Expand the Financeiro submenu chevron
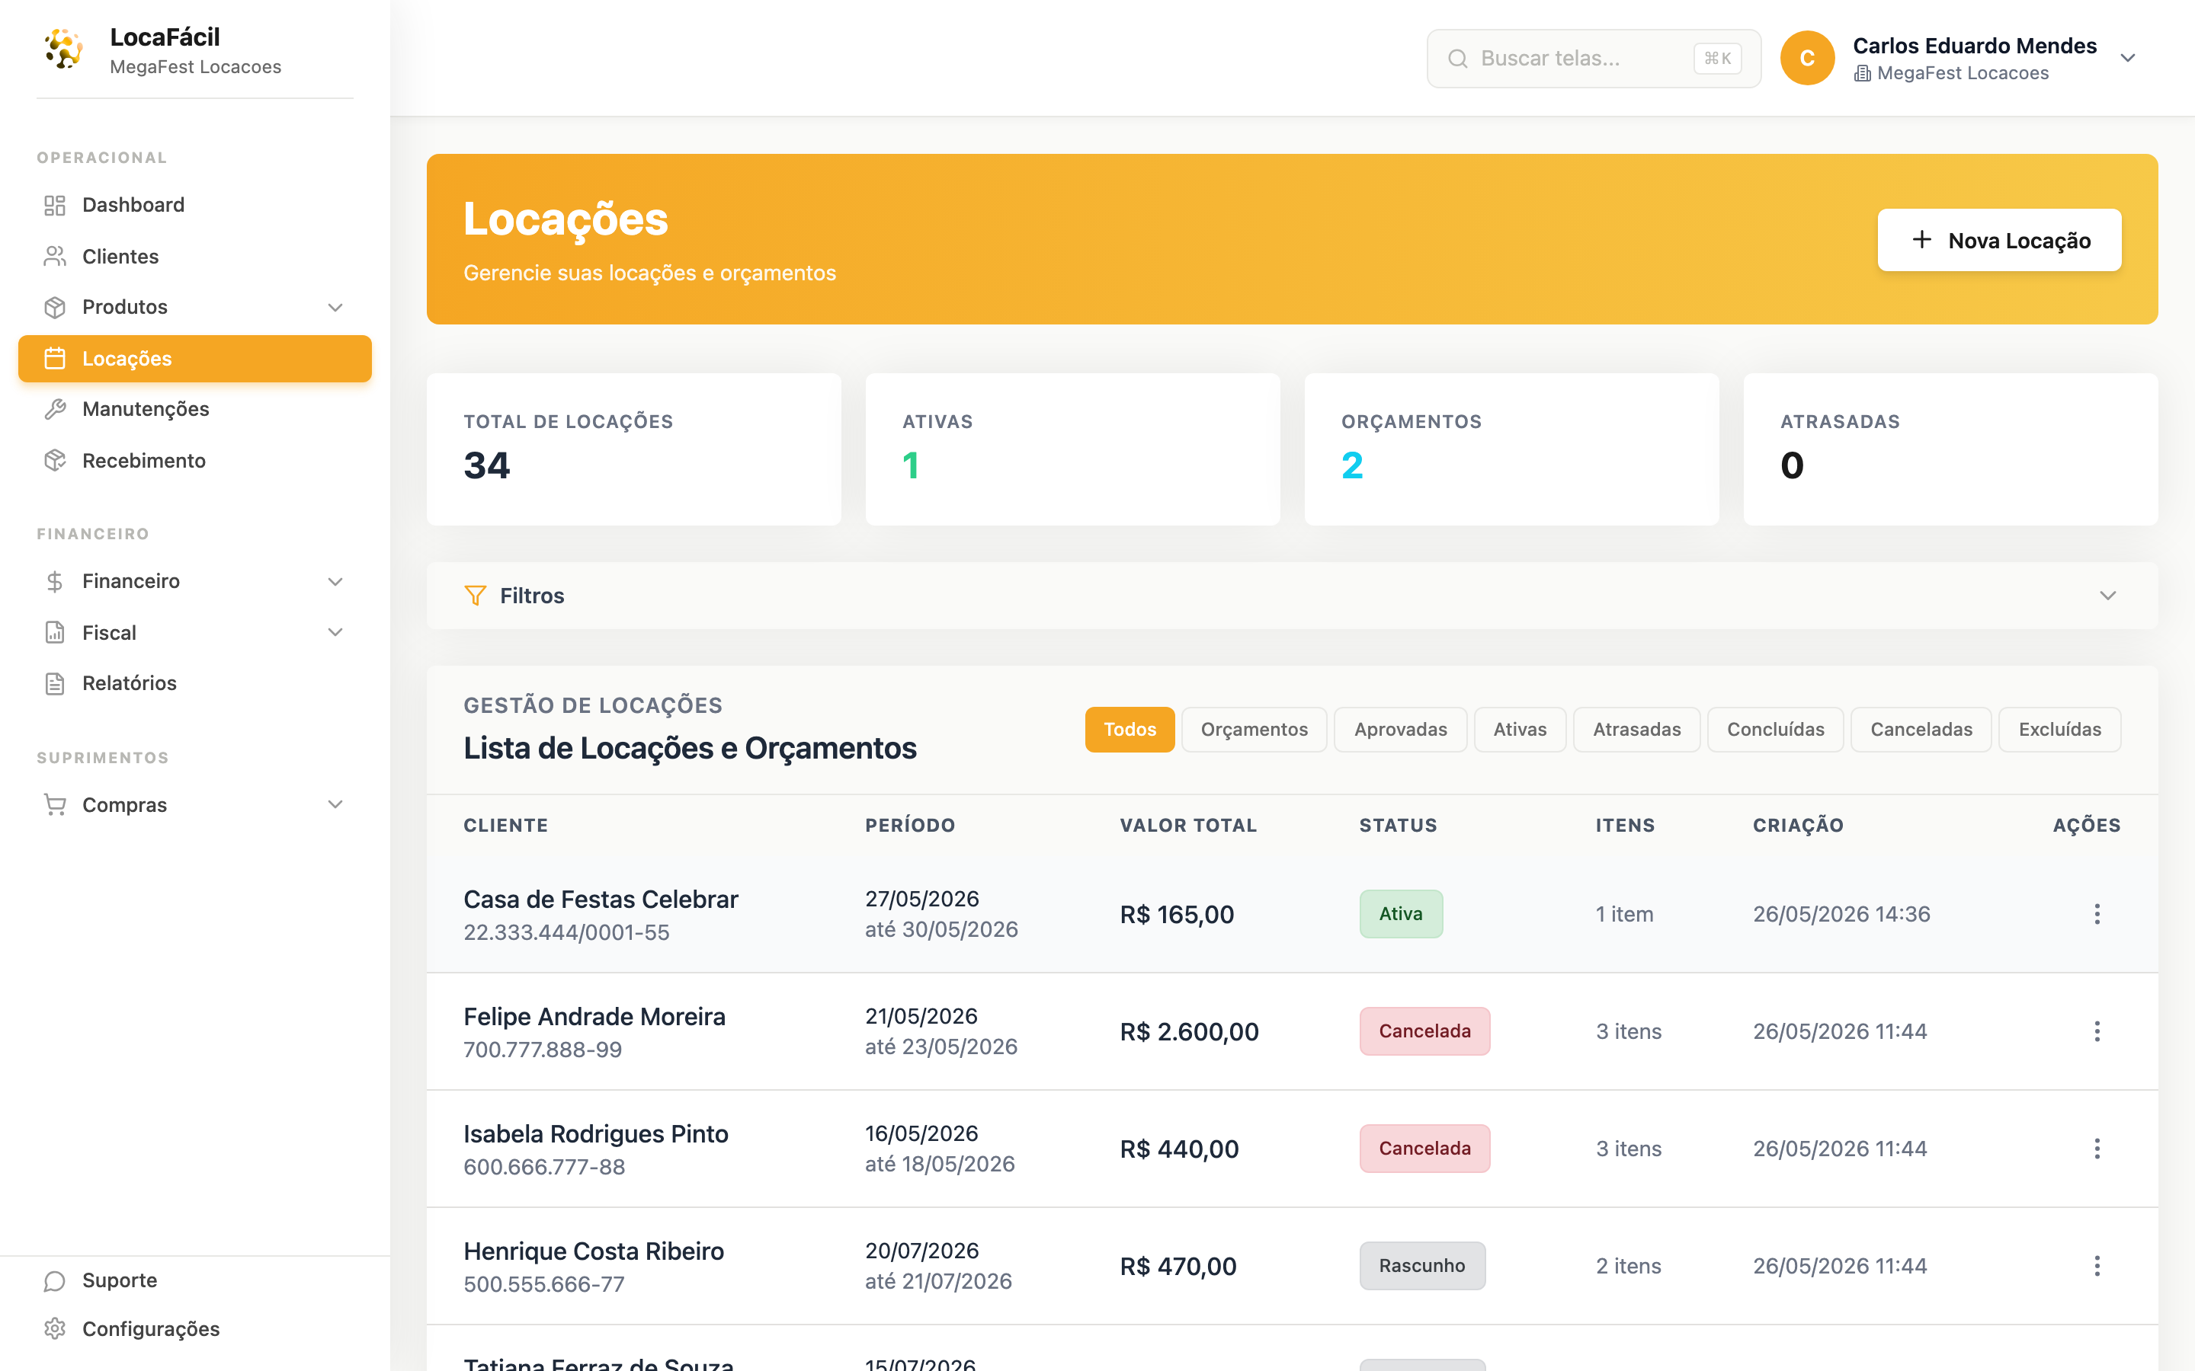 tap(335, 581)
